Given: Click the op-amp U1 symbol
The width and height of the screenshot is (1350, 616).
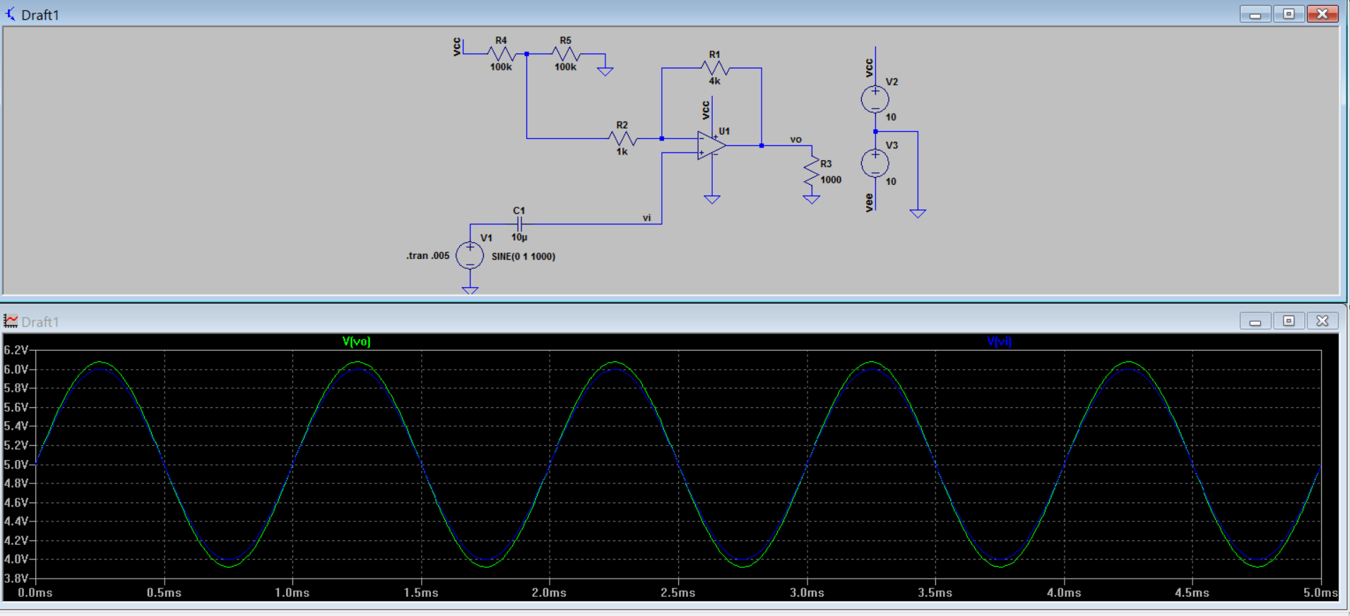Looking at the screenshot, I should (711, 145).
